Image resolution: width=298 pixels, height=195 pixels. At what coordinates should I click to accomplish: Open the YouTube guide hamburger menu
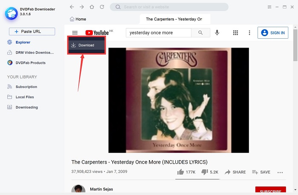[75, 33]
